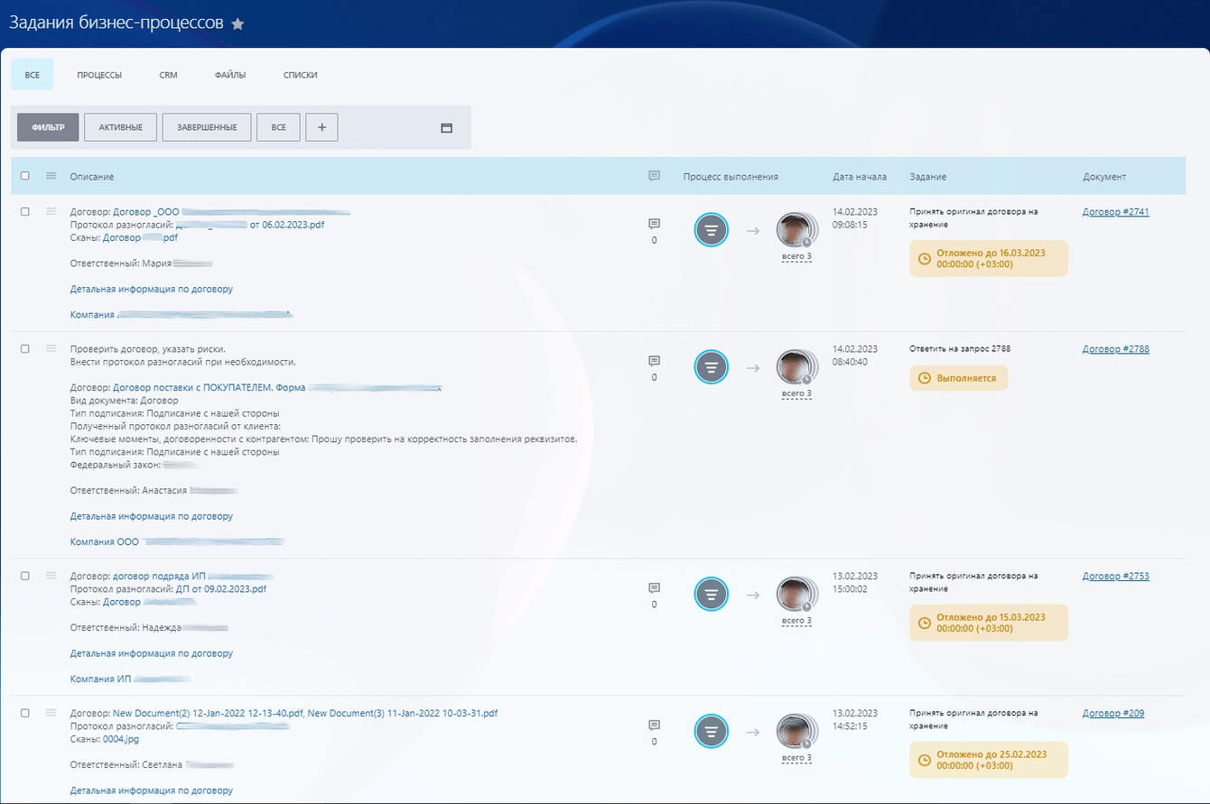Open the scan file 0004.jpg
Screen dimensions: 1210x804
pyautogui.click(x=121, y=738)
